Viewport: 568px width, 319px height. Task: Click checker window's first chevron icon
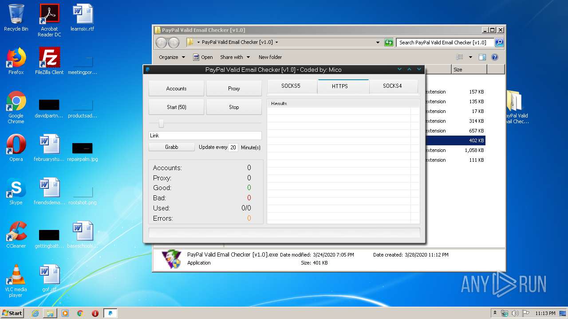(399, 70)
